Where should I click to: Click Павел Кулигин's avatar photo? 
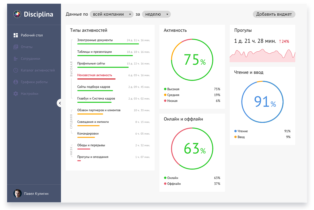click(x=17, y=193)
